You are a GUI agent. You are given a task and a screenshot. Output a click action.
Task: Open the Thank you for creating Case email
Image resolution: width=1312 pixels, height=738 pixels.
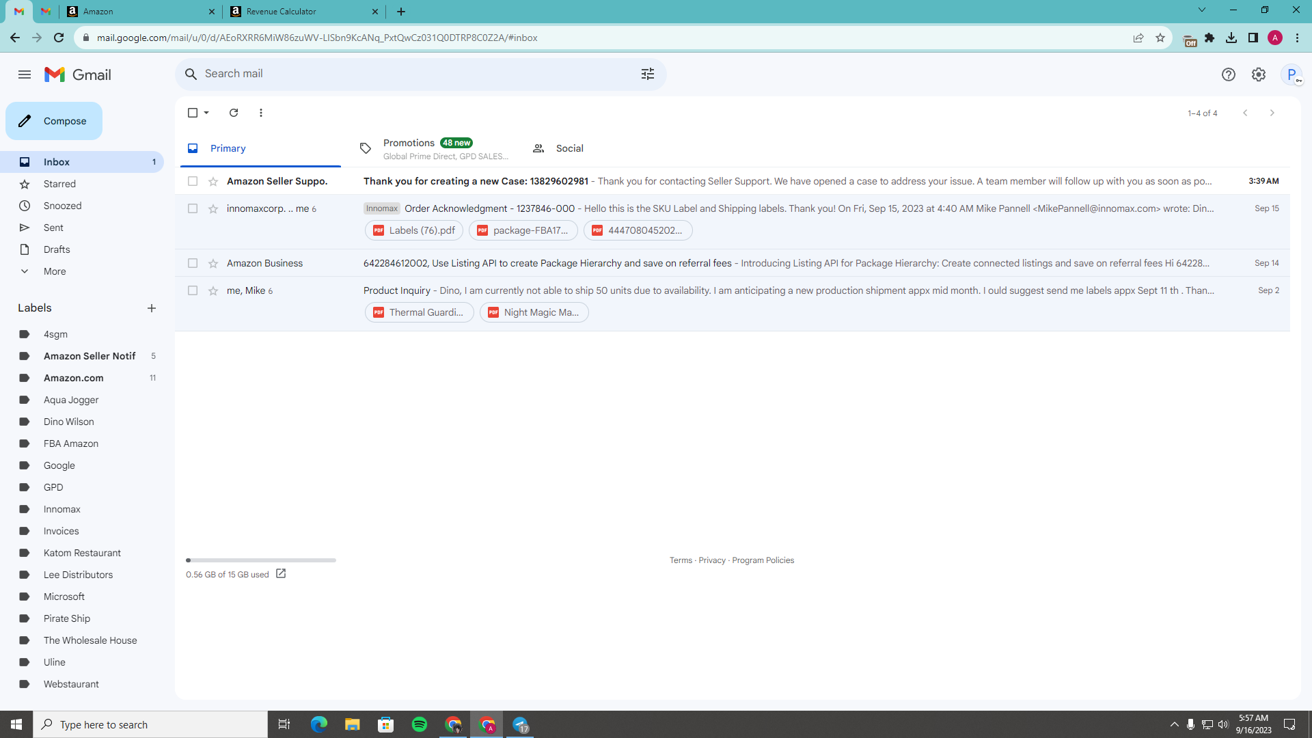[x=733, y=181]
